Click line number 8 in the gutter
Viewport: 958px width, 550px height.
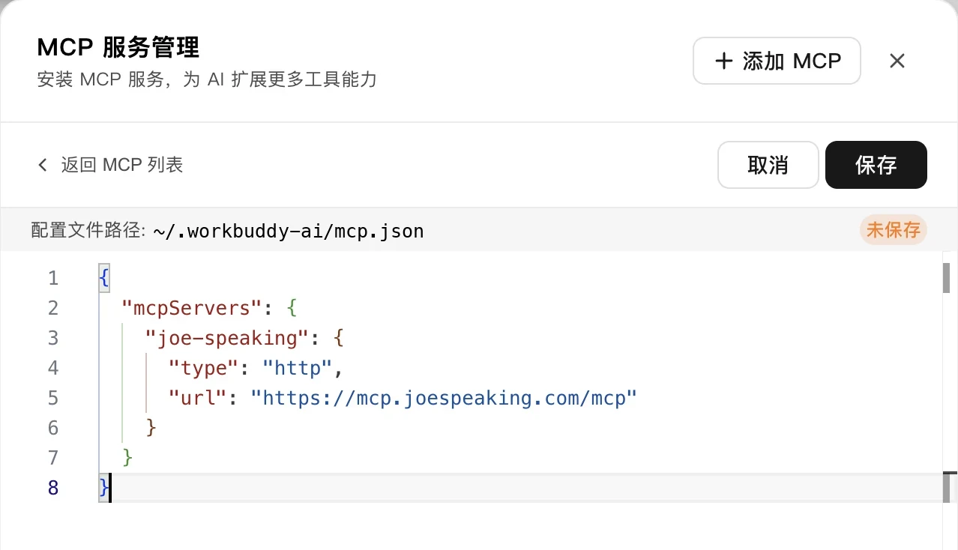pos(53,488)
